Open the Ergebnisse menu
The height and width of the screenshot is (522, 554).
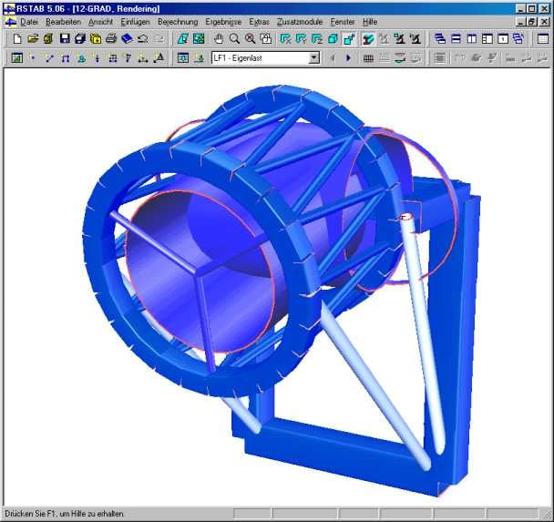click(x=223, y=22)
